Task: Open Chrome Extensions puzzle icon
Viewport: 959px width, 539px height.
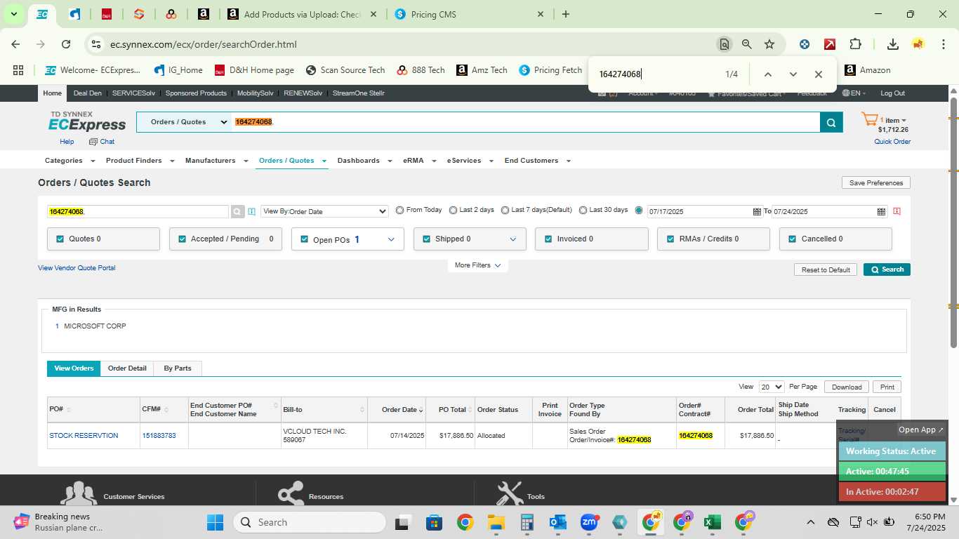Action: click(855, 44)
